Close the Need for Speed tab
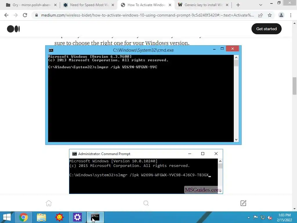Screen dimensions: 297x223 tap(113, 5)
